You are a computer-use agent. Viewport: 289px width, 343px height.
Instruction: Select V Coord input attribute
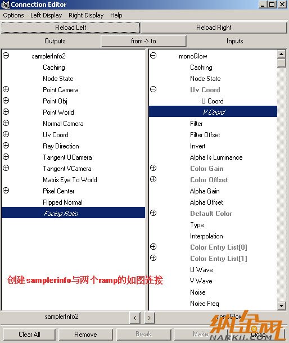213,112
